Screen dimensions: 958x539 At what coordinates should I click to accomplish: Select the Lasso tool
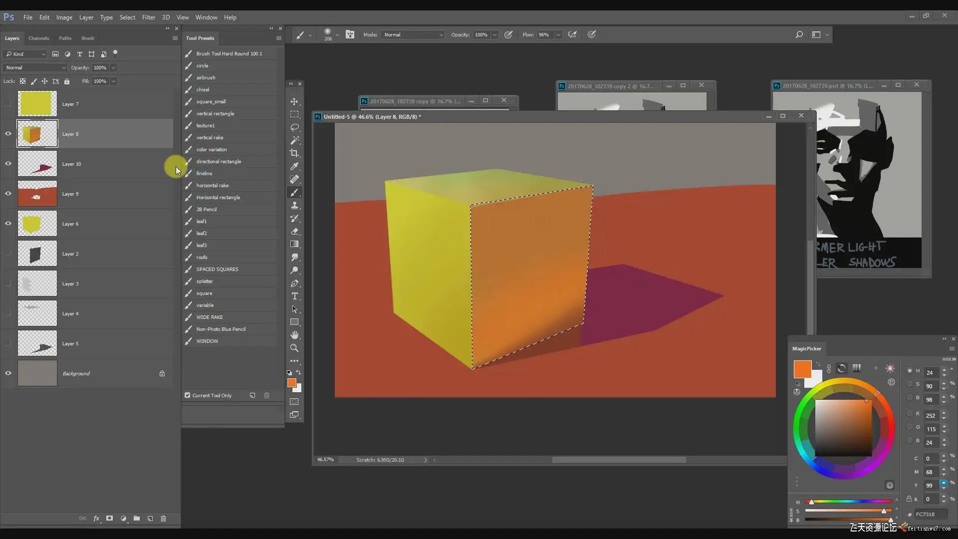(x=294, y=127)
